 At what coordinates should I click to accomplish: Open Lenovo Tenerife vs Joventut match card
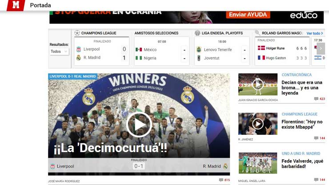tap(222, 51)
